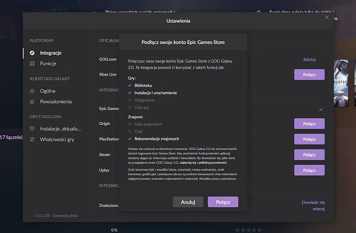Click the loading spinner in Epic Games row

tap(320, 109)
